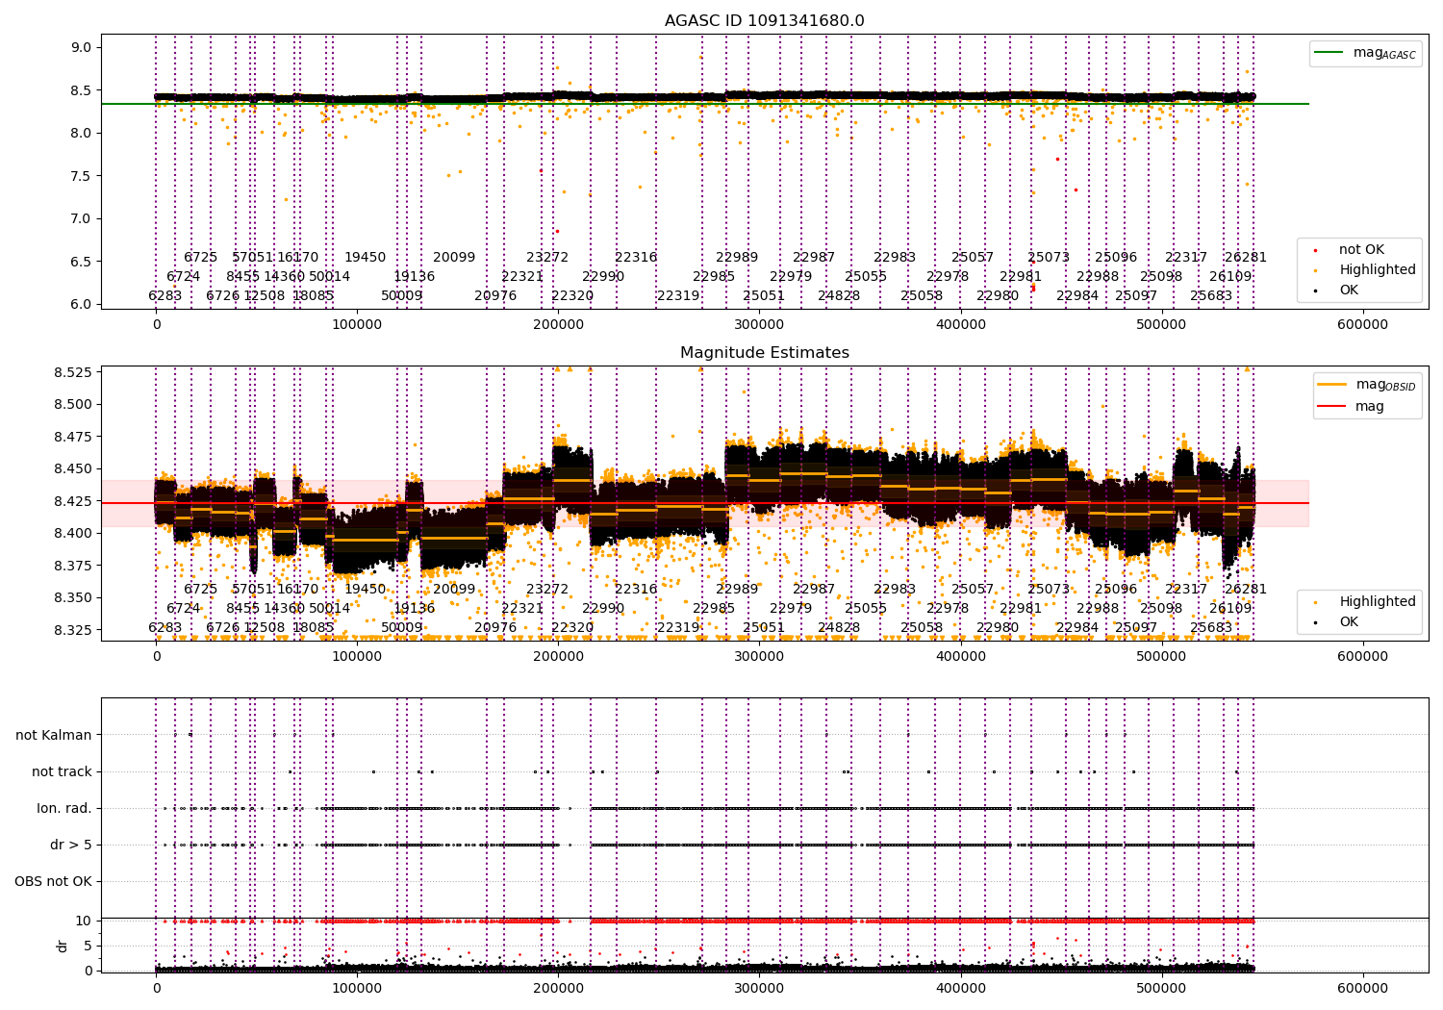
Task: Click OBSID label '6724' in Magnitude Estimates plot
Action: coord(183,609)
